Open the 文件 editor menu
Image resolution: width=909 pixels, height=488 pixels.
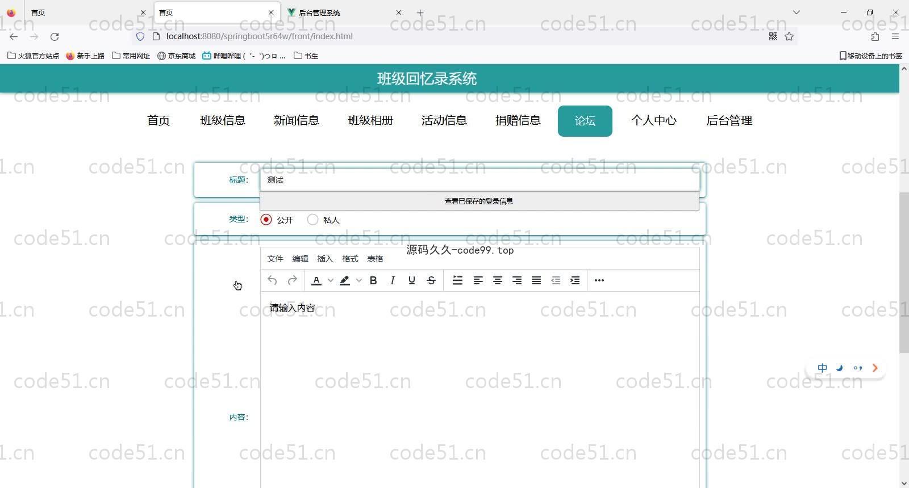click(275, 259)
